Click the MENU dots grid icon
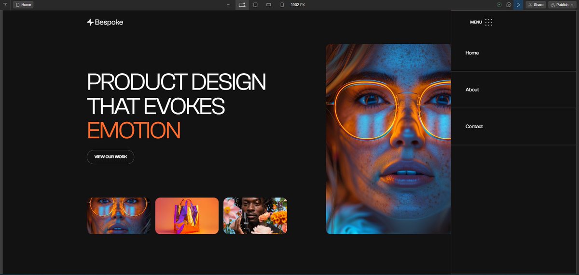The height and width of the screenshot is (275, 579). point(489,22)
